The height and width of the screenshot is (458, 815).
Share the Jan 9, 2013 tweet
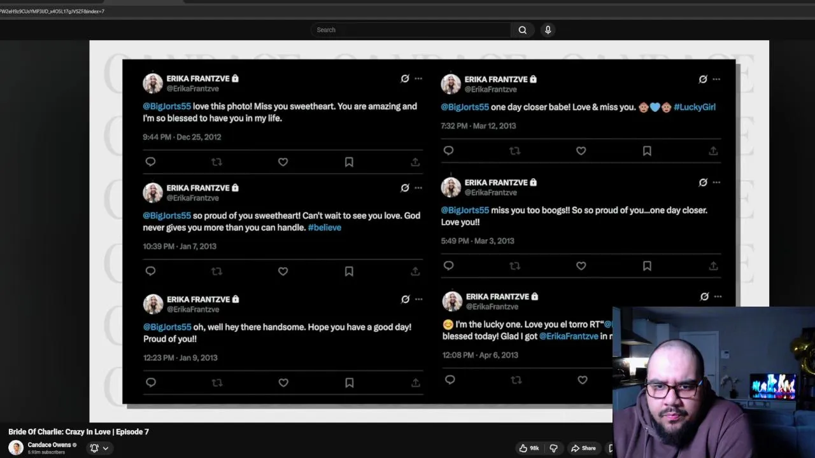click(x=416, y=382)
